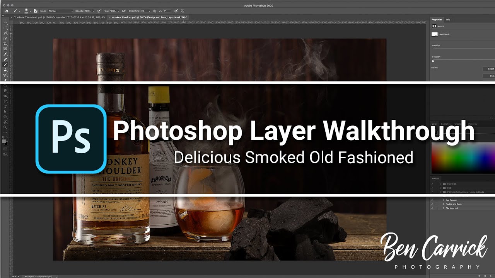Toggle the Dodge and Burn action checkmark
The height and width of the screenshot is (278, 495).
tap(432, 204)
